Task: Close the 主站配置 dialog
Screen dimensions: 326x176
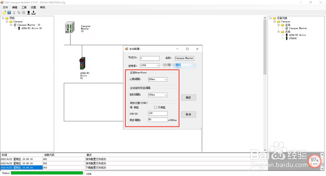Action: (197, 49)
